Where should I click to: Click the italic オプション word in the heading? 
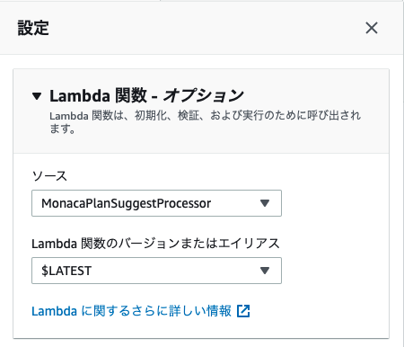tap(204, 96)
